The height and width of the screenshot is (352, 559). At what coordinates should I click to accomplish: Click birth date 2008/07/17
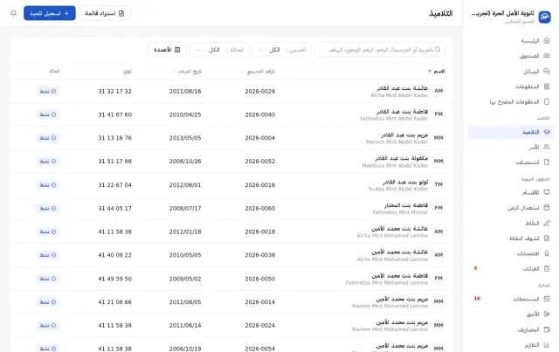click(x=185, y=208)
